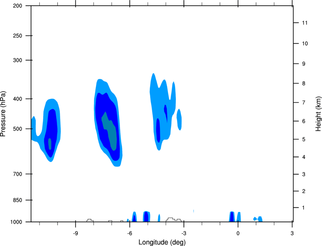Click the "Pressure (hPa)" axis title
The width and height of the screenshot is (322, 246).
coord(3,114)
